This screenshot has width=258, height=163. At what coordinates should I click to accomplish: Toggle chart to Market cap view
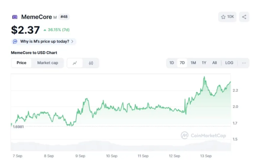coord(48,63)
